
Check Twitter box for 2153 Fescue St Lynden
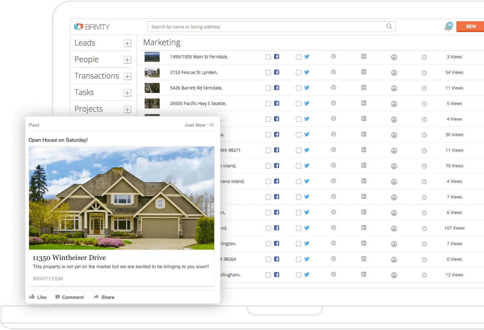(298, 73)
